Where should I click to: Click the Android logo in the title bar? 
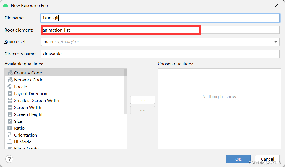6,6
